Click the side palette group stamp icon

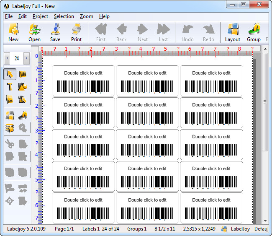click(23, 115)
